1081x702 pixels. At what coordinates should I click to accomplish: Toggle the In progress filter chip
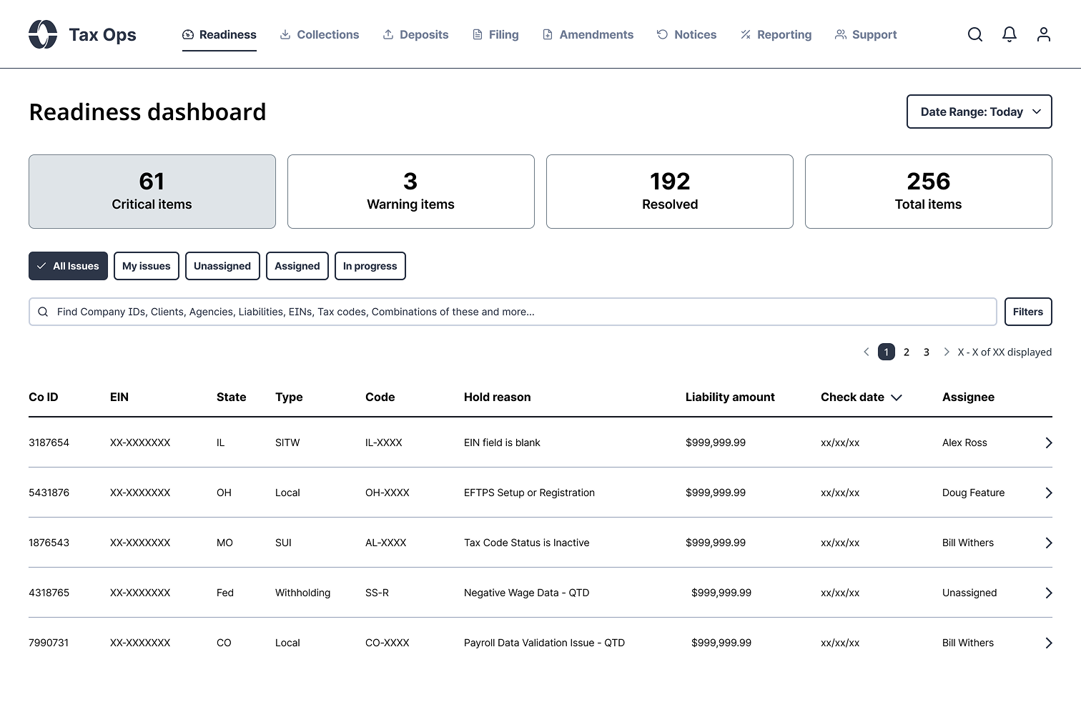tap(370, 266)
